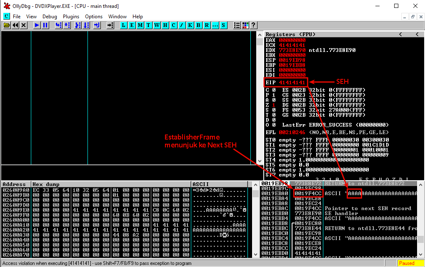Open the View menu
This screenshot has width=425, height=267.
click(31, 17)
